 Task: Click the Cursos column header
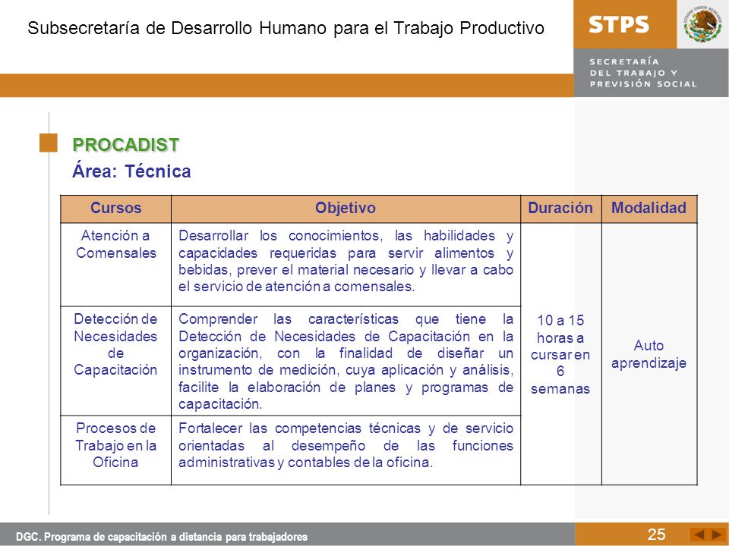[x=115, y=209]
